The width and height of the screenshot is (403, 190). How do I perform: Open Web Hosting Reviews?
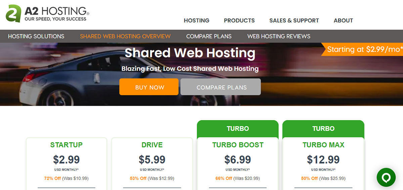pyautogui.click(x=279, y=36)
